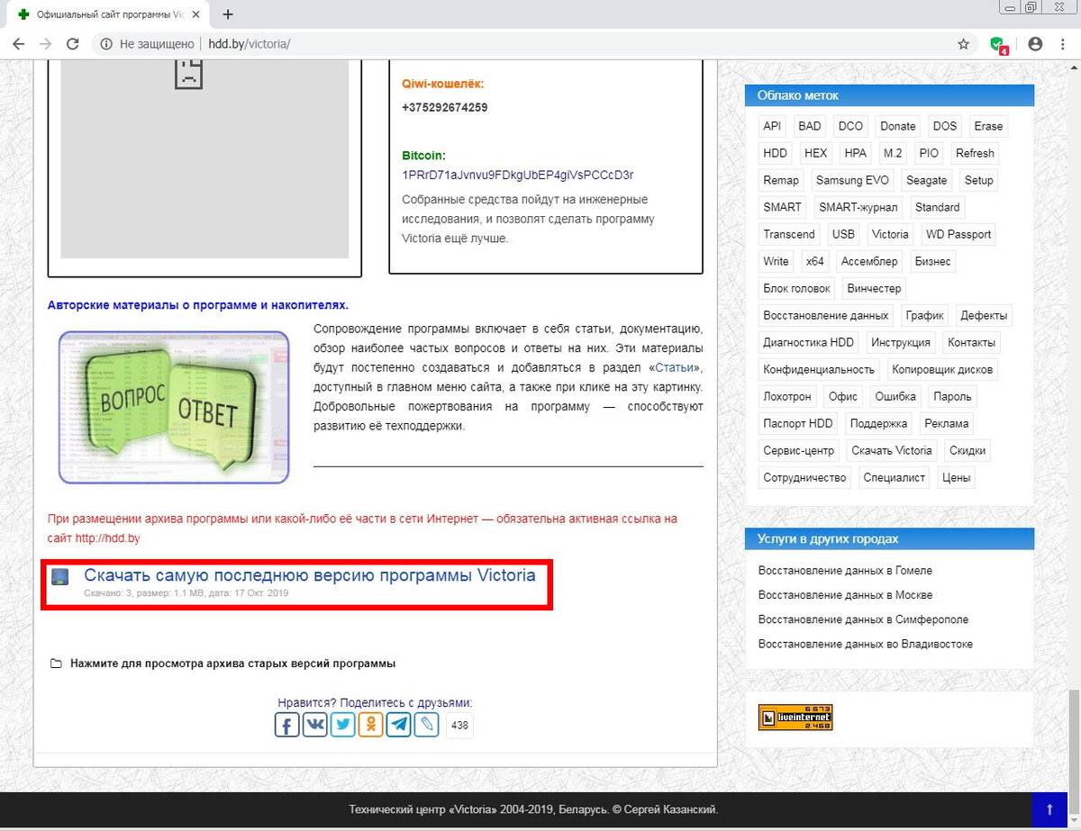Open the HEX tag
Viewport: 1081px width, 831px height.
(816, 153)
